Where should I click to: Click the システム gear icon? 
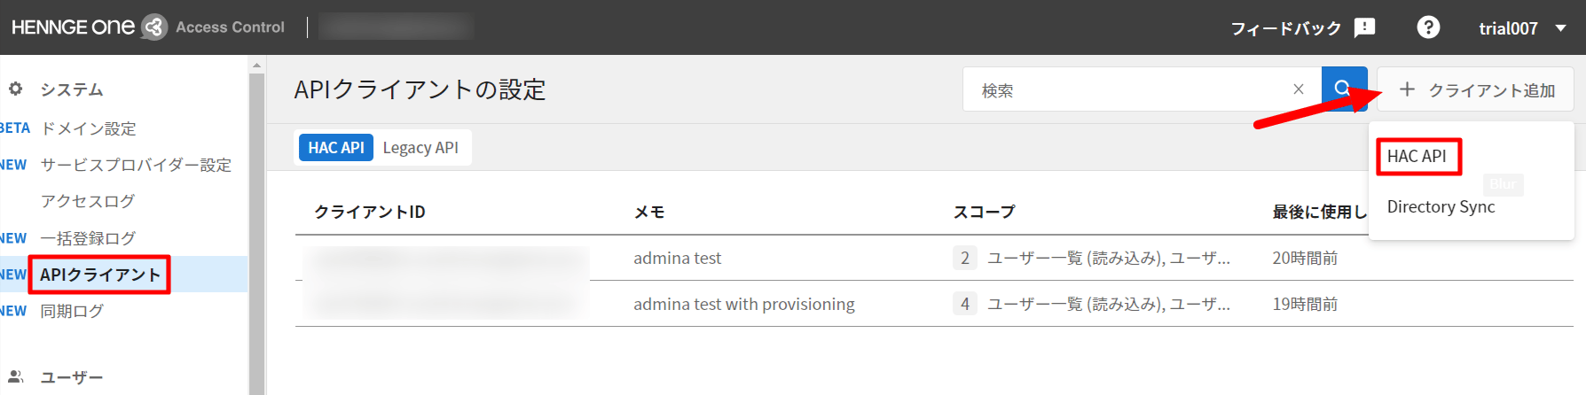[15, 89]
